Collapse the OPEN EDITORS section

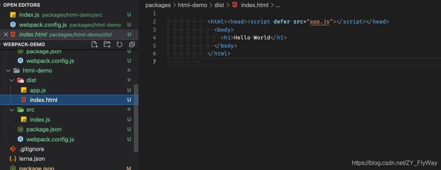(x=22, y=5)
